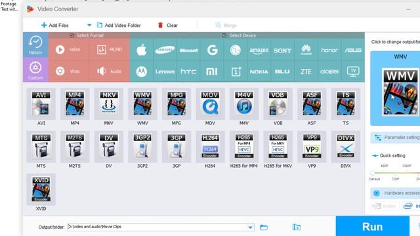
Task: Choose the VOB format
Action: tap(278, 104)
